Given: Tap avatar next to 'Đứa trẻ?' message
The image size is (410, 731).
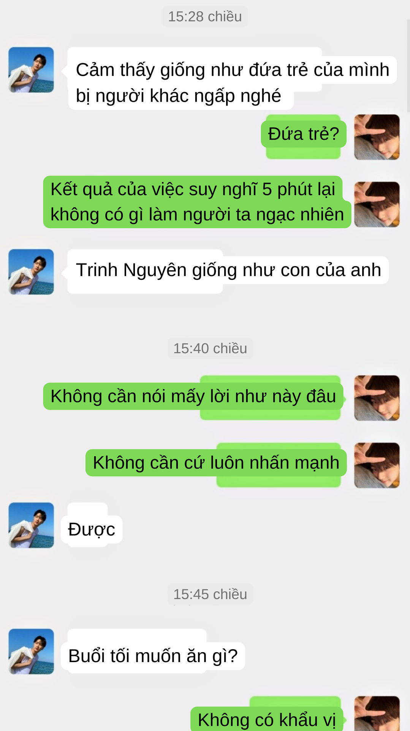Looking at the screenshot, I should pos(377,137).
